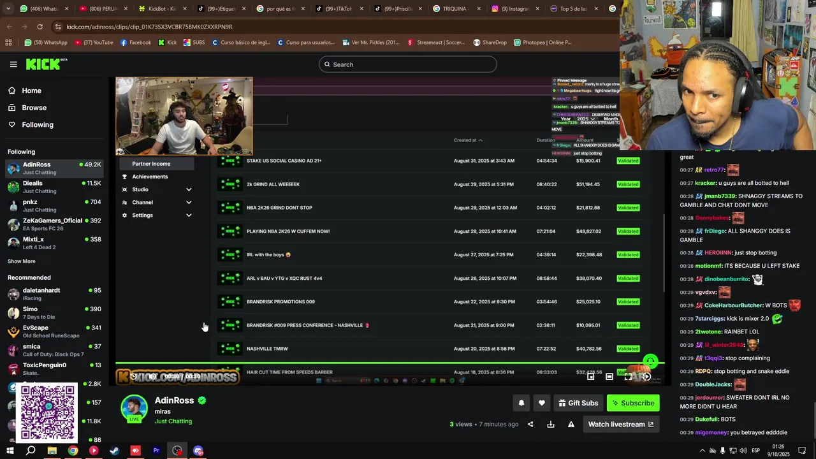Switch to the Top 5 de las tab
The image size is (816, 459).
point(574,9)
